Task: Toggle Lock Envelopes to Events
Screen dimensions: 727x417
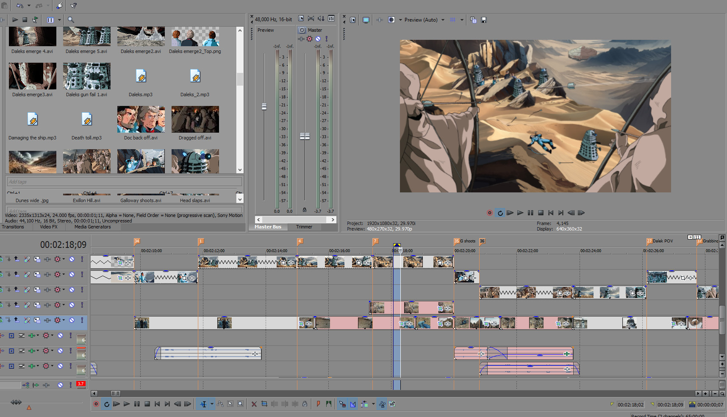Action: click(x=382, y=404)
